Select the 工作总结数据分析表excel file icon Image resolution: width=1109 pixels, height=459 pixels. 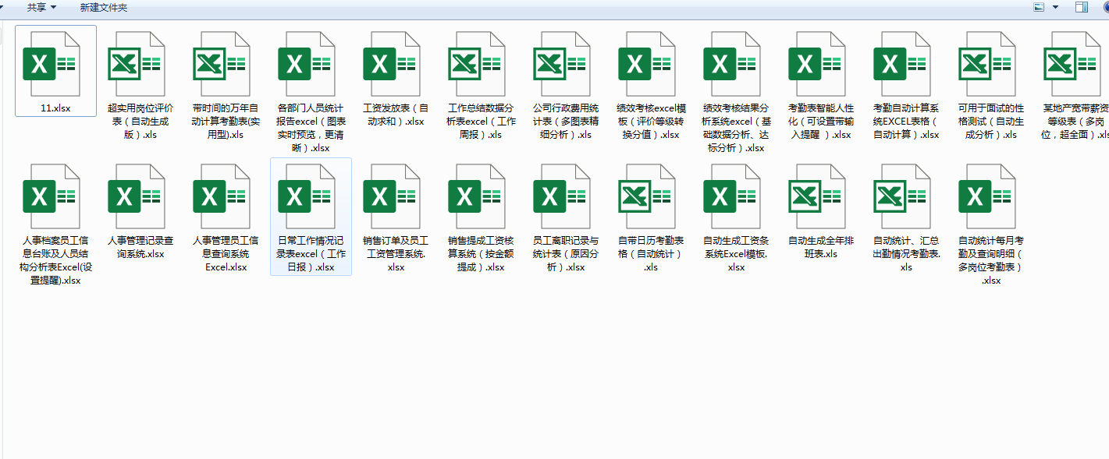tap(476, 64)
